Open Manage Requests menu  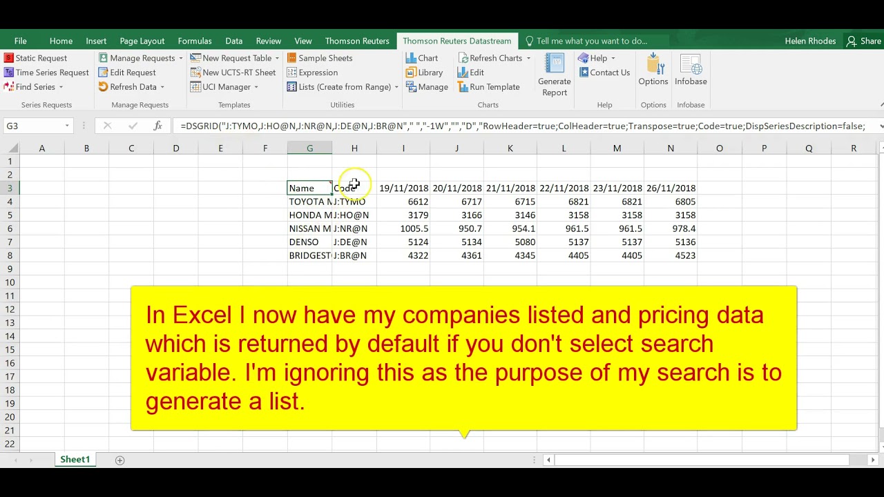click(142, 58)
